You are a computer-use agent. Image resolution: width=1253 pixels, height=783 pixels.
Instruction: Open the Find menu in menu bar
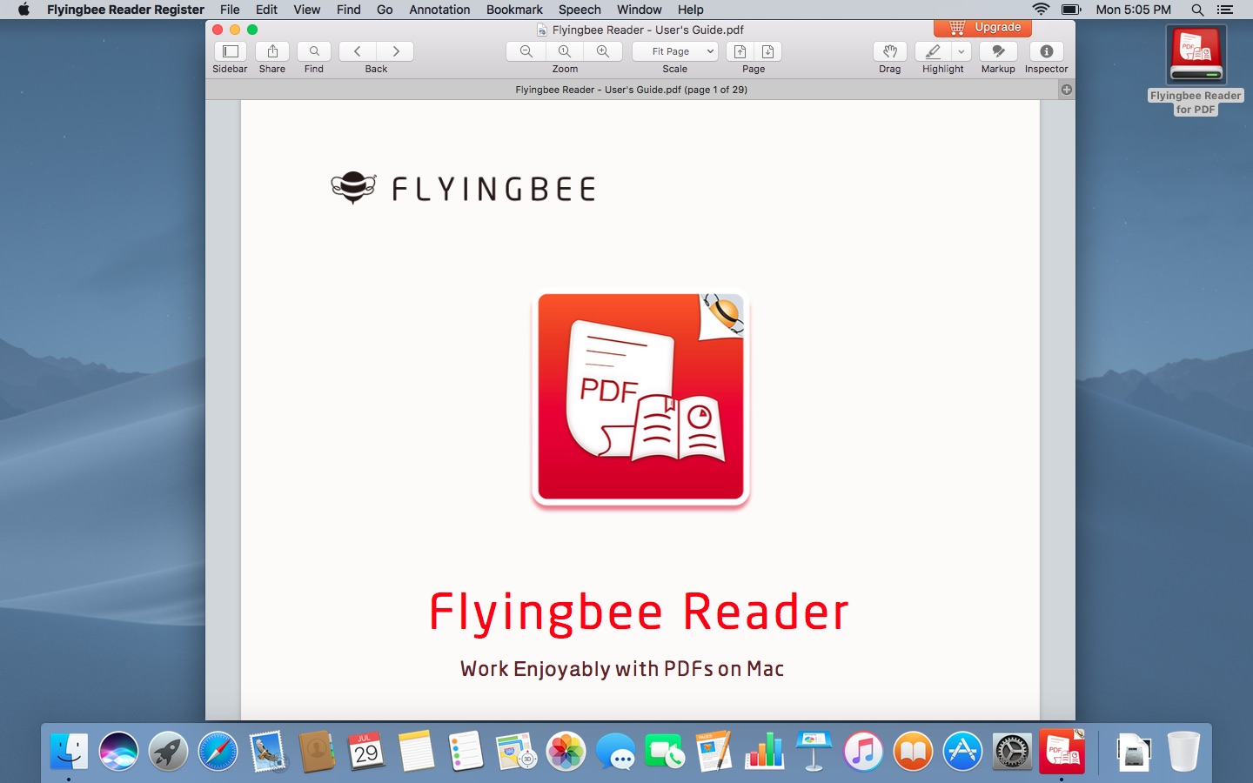click(348, 10)
